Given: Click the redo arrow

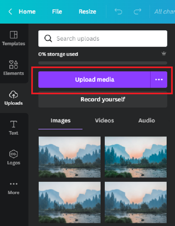Looking at the screenshot, I should pos(137,12).
